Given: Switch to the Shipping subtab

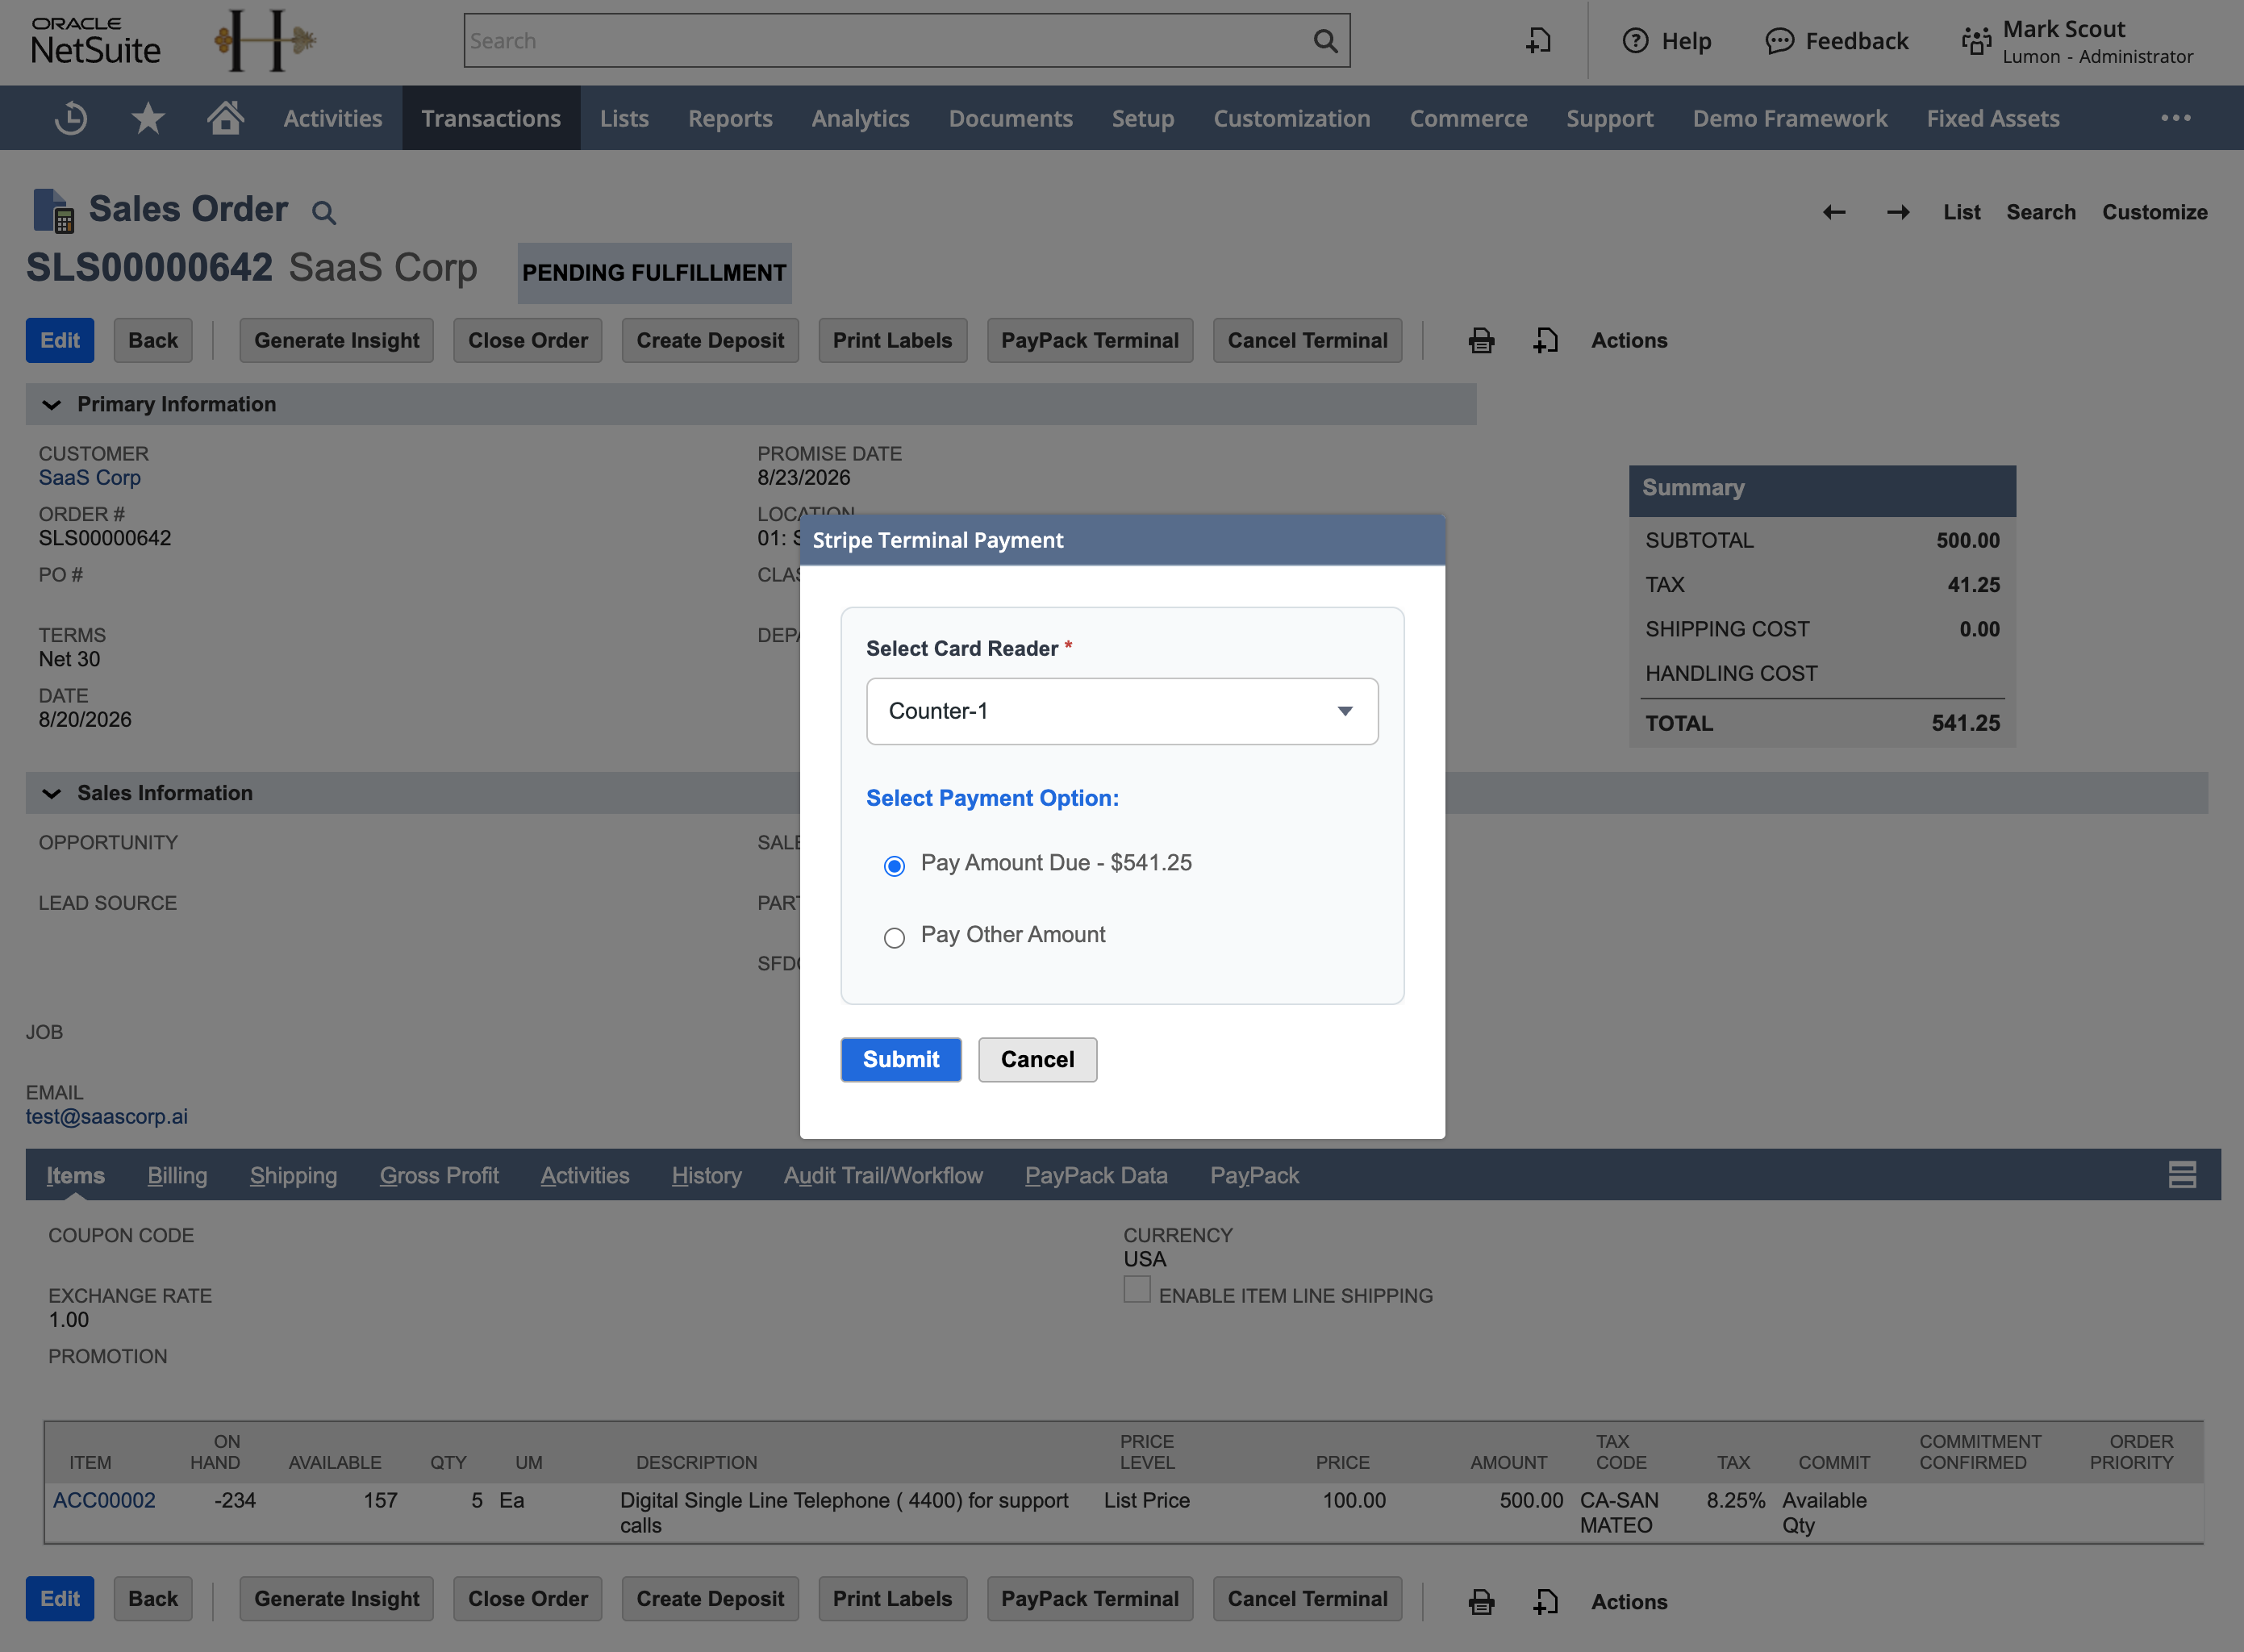Looking at the screenshot, I should pos(293,1176).
